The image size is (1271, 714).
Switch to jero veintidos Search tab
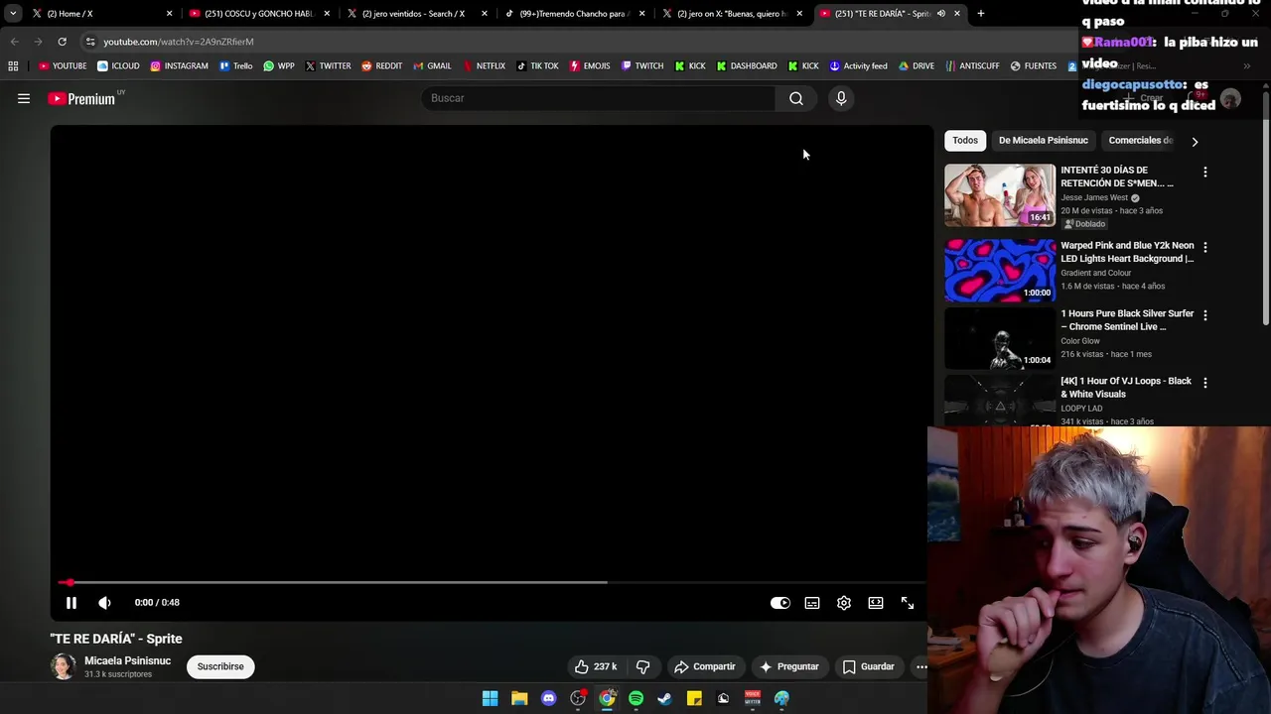point(415,14)
